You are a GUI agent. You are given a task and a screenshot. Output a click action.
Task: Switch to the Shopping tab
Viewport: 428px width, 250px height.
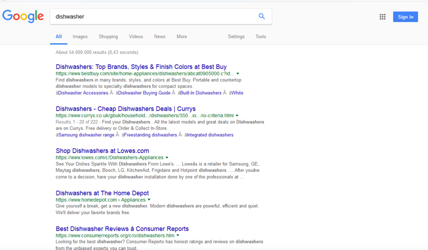108,36
